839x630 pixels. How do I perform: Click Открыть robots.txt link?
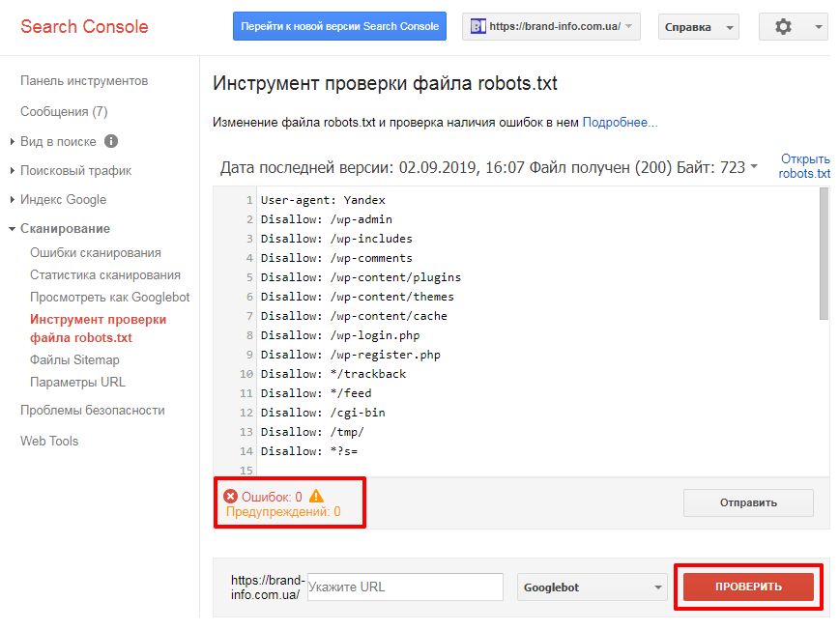click(804, 166)
